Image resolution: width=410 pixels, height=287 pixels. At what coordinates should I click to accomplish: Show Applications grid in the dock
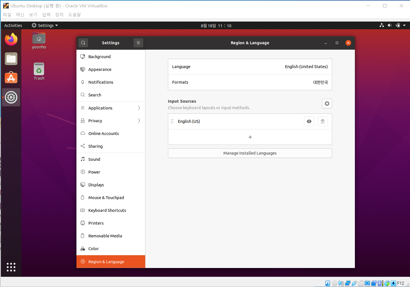[11, 267]
